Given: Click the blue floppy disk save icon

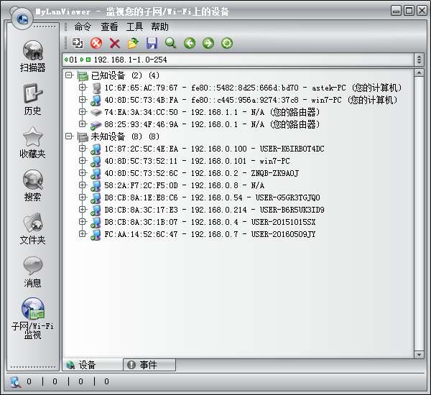Looking at the screenshot, I should pyautogui.click(x=152, y=44).
